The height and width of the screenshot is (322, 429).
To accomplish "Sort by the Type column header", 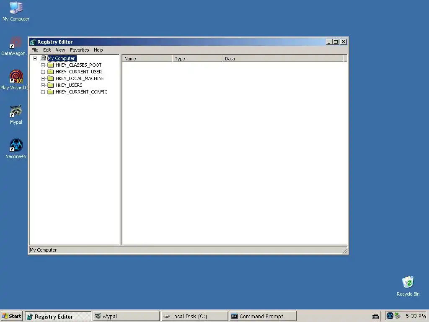I will (x=197, y=59).
